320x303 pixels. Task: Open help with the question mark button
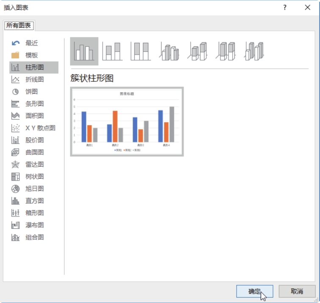pos(285,8)
